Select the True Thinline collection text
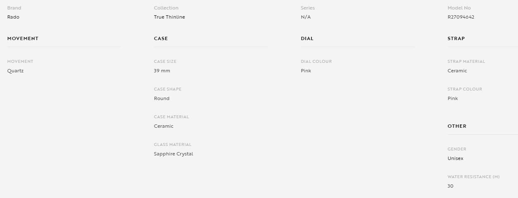Image resolution: width=518 pixels, height=198 pixels. tap(169, 17)
